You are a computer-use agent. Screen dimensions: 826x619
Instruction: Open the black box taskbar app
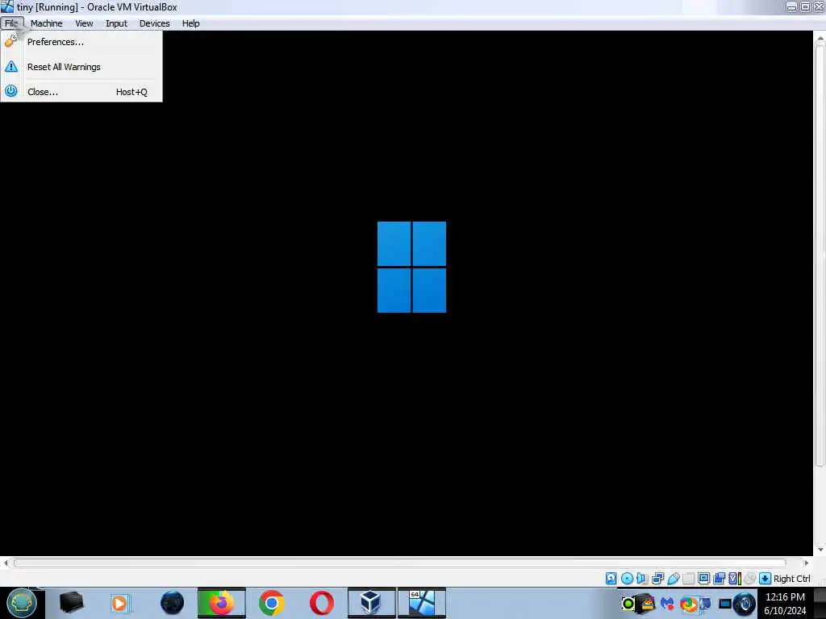71,603
